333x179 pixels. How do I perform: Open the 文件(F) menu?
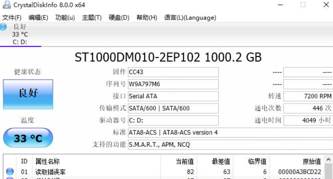12,18
